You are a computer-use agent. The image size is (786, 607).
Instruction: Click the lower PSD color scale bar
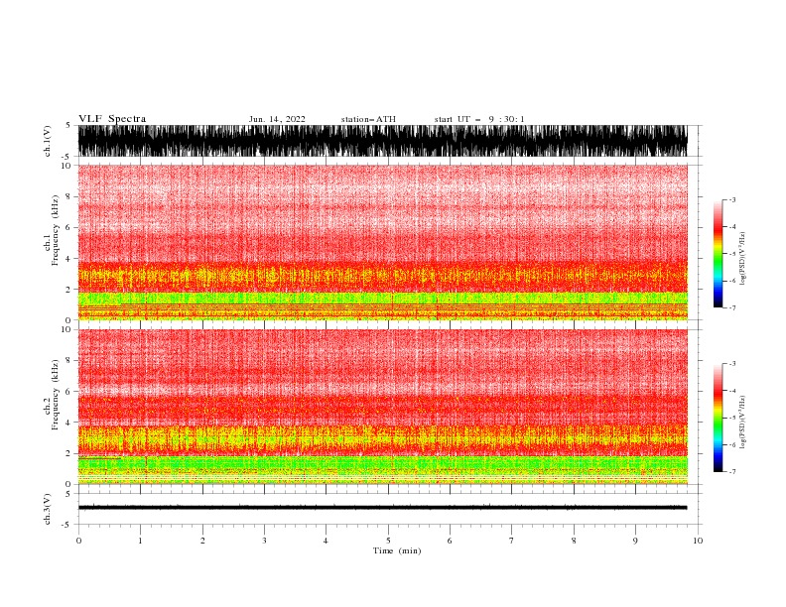[x=718, y=418]
